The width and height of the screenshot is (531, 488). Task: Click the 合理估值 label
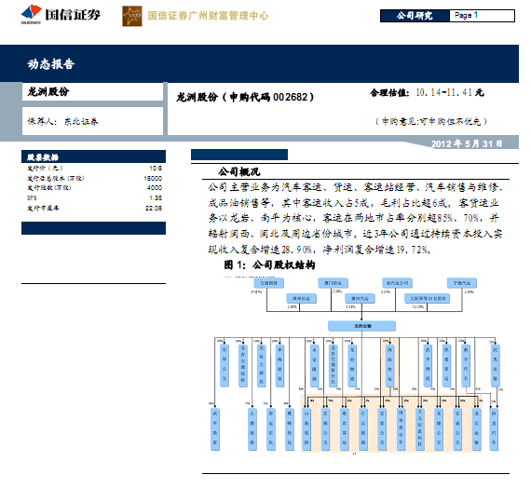pos(389,92)
